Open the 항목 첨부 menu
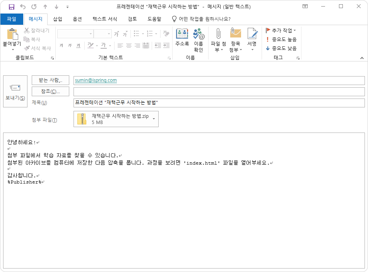Screen dimensions: 368x272 (235, 40)
